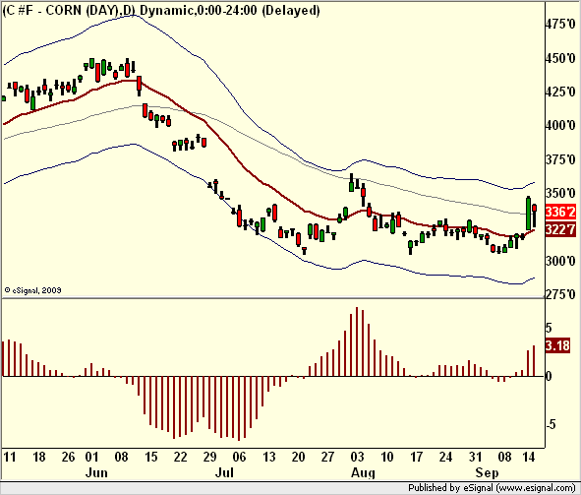The height and width of the screenshot is (495, 581).
Task: Click the red 336'2 price label
Action: pyautogui.click(x=560, y=212)
